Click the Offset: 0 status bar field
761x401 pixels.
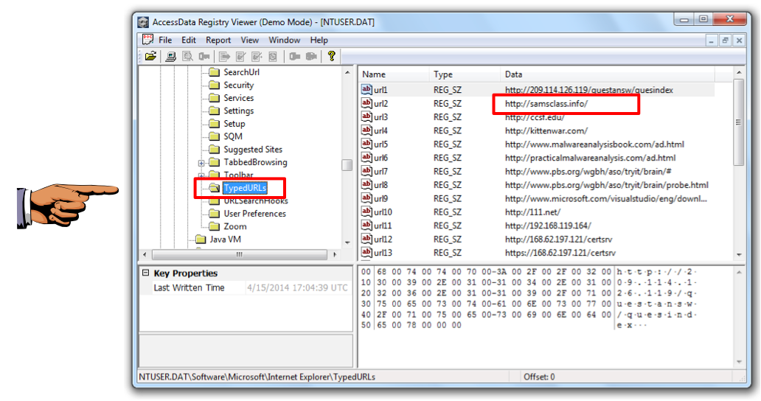pyautogui.click(x=539, y=377)
